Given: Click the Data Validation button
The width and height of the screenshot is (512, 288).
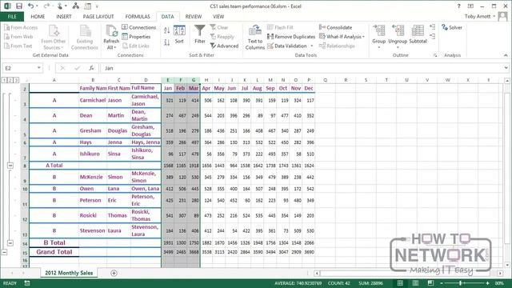Looking at the screenshot, I should (x=287, y=46).
